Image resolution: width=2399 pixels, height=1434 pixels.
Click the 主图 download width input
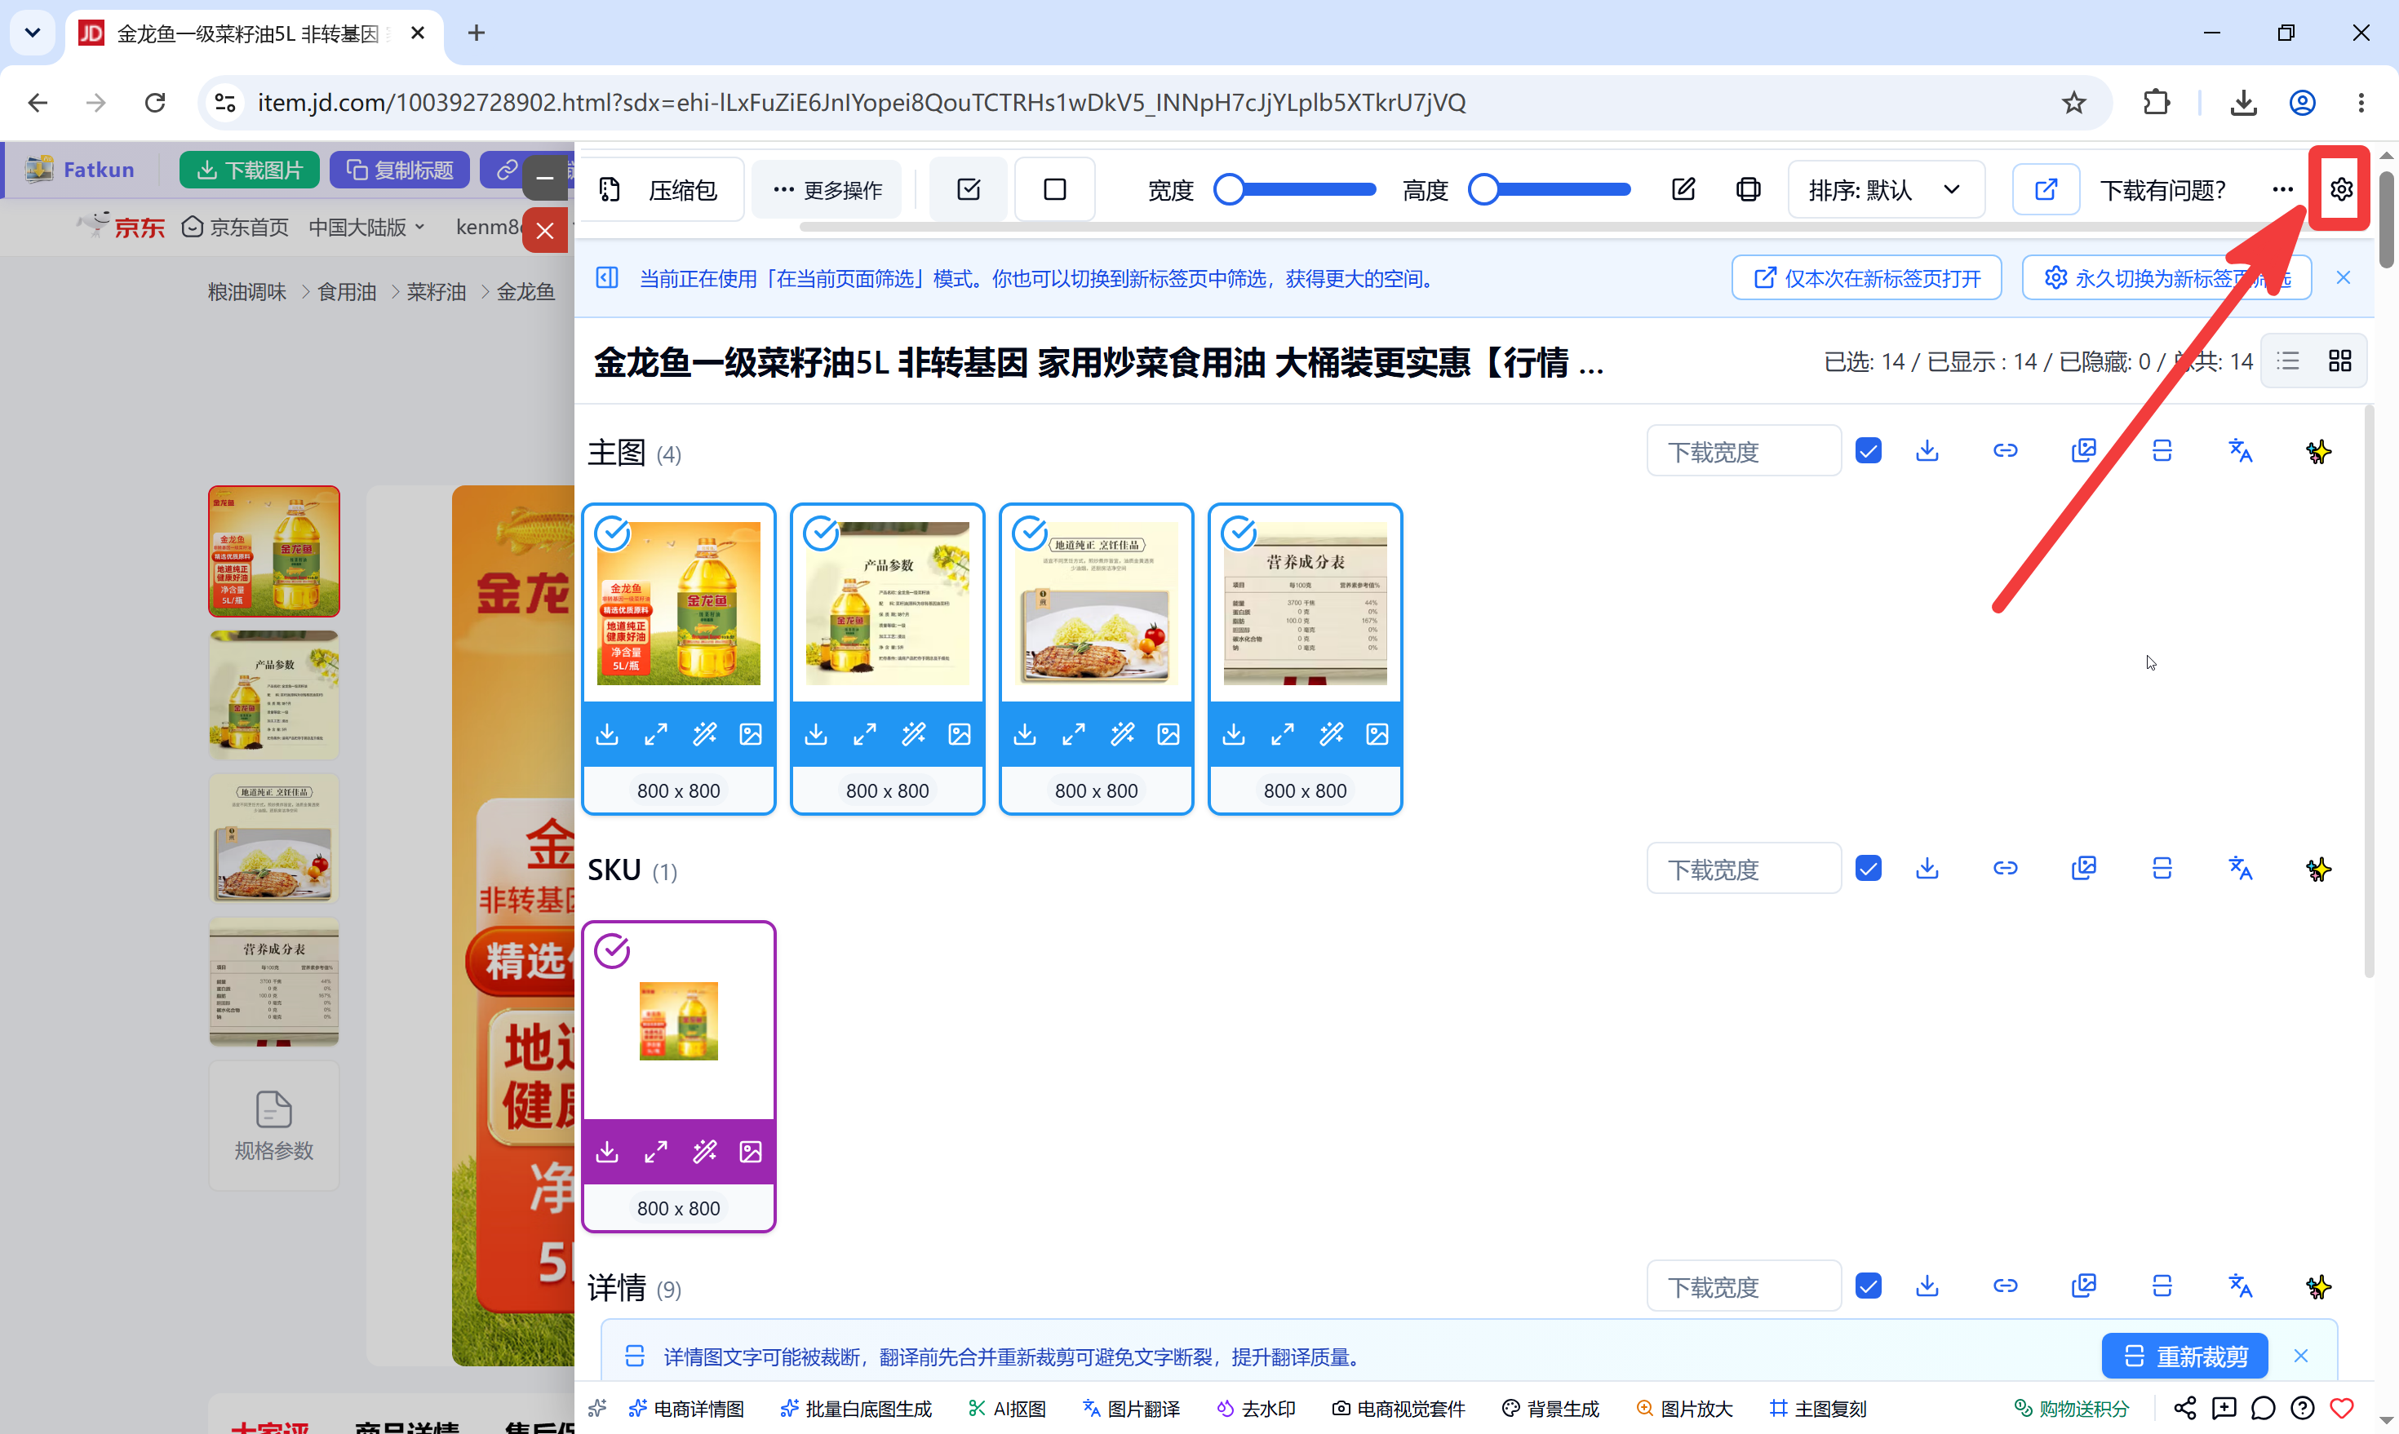coord(1744,451)
